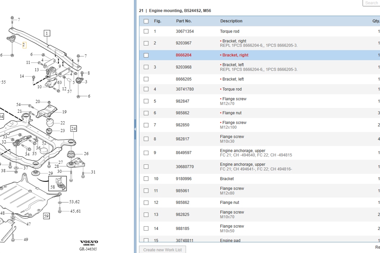The image size is (380, 253).
Task: Click boxed callout 59 near the splash guard
Action: [x=46, y=216]
